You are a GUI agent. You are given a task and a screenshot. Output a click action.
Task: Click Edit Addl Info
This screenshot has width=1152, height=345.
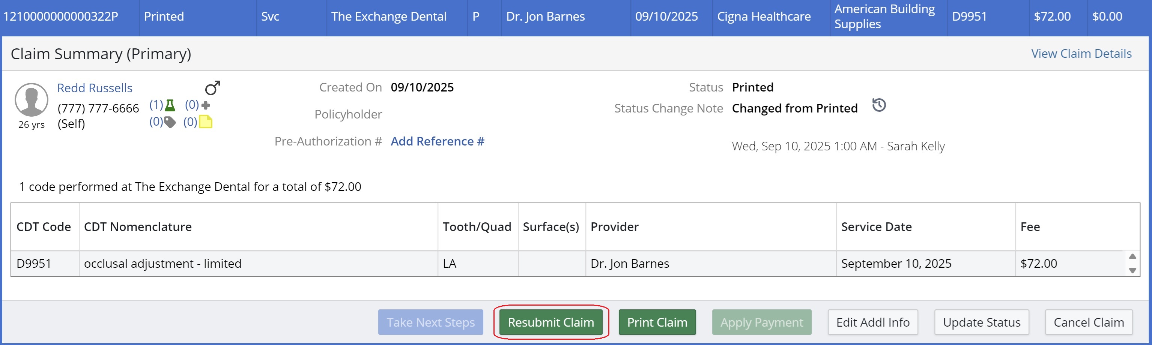(x=872, y=322)
